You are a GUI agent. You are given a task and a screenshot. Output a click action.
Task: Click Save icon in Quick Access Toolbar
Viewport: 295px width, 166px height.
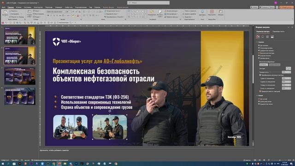(x=3, y=23)
